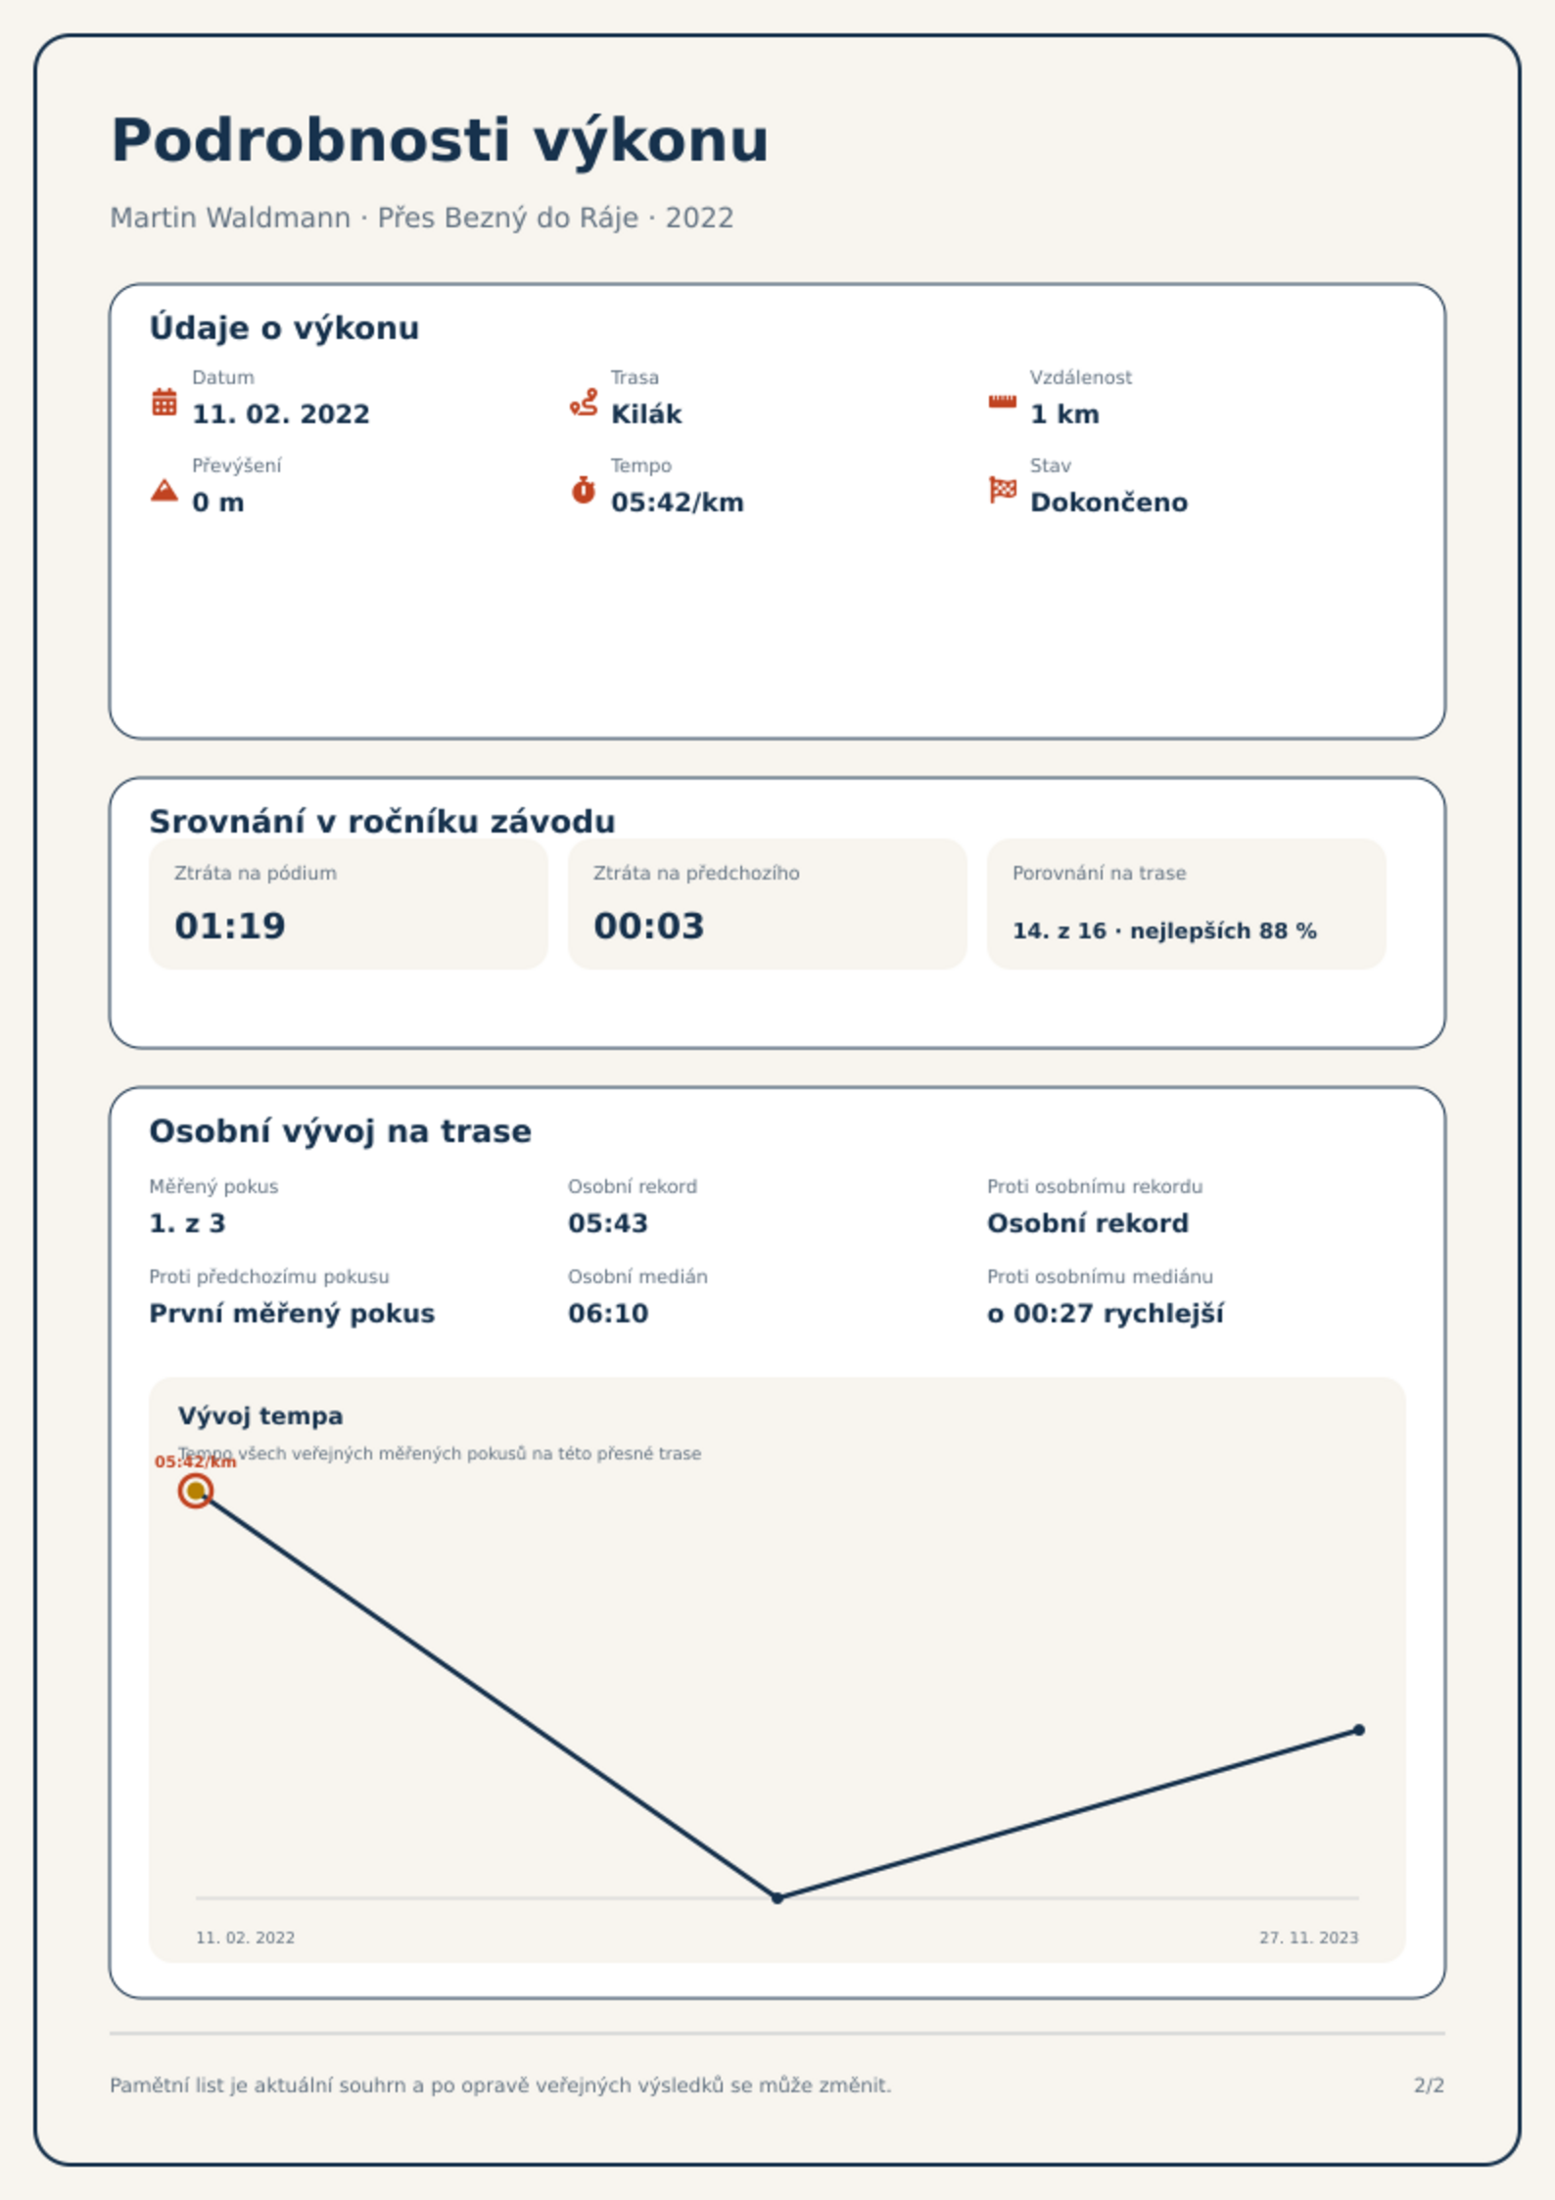Open the Ztráta na předchozího card

click(x=768, y=904)
